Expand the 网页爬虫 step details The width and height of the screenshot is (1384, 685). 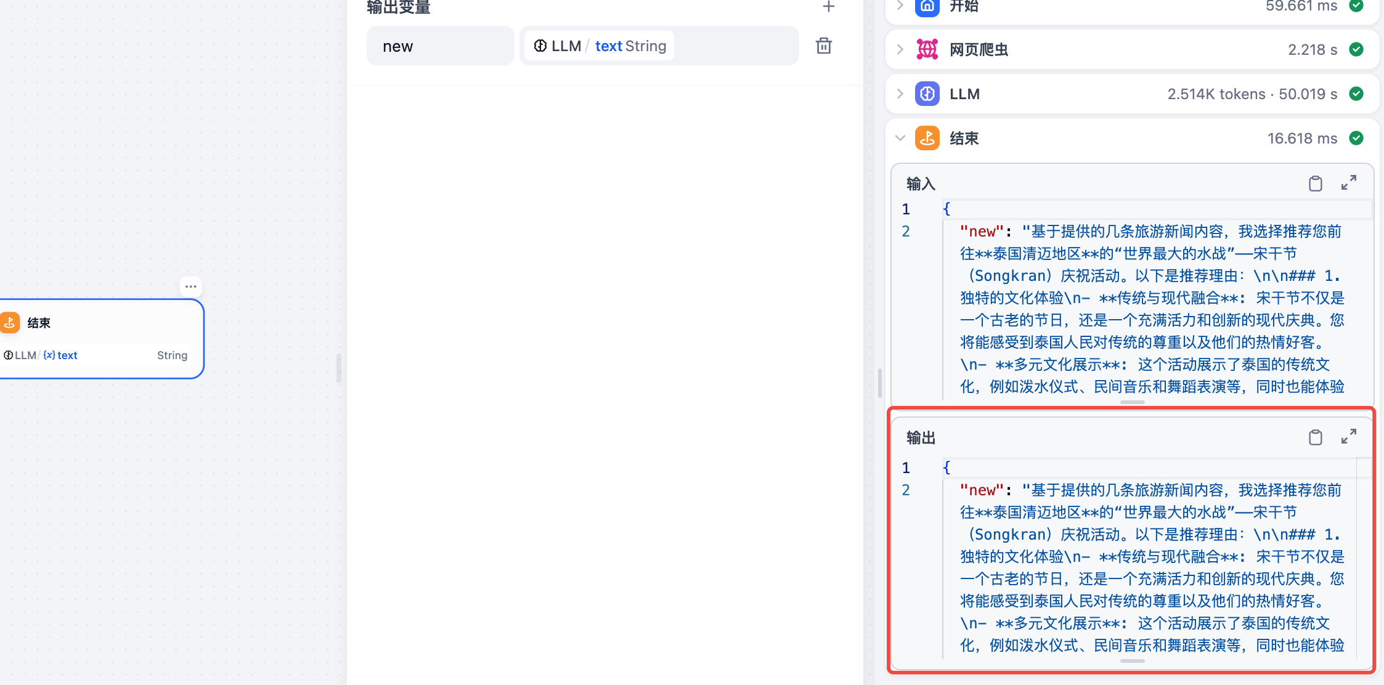point(900,49)
